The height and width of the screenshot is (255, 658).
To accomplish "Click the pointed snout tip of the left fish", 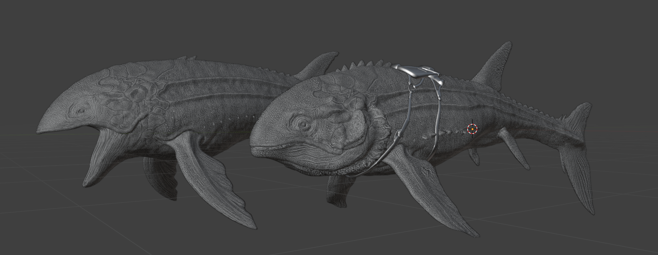I will (x=40, y=129).
